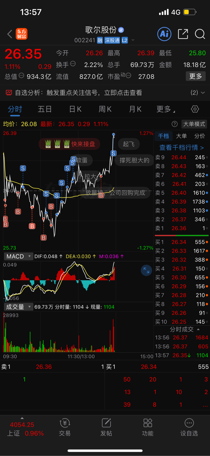Screen dimensions: 210x456
Task: Tap the 融 margin badge
Action: coord(100,40)
